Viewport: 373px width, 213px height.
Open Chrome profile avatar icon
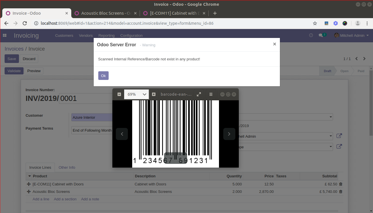(357, 23)
